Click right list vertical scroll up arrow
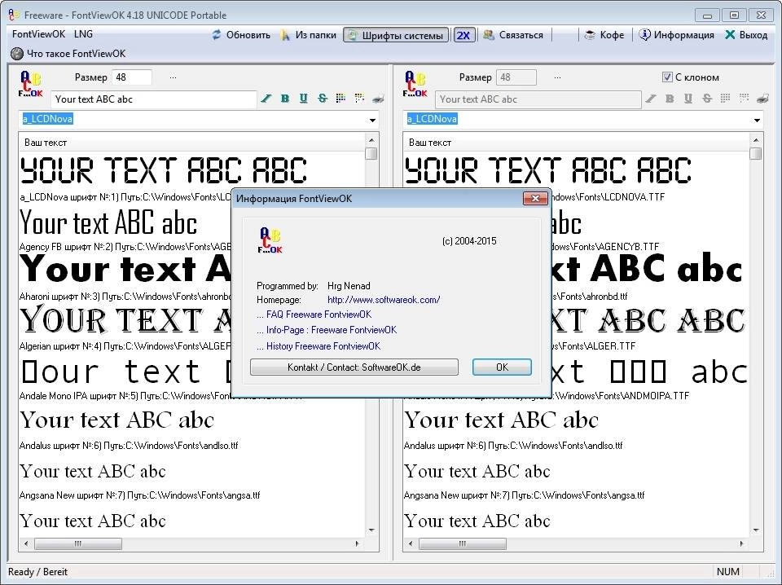Screen dimensions: 782x585 [x=756, y=140]
